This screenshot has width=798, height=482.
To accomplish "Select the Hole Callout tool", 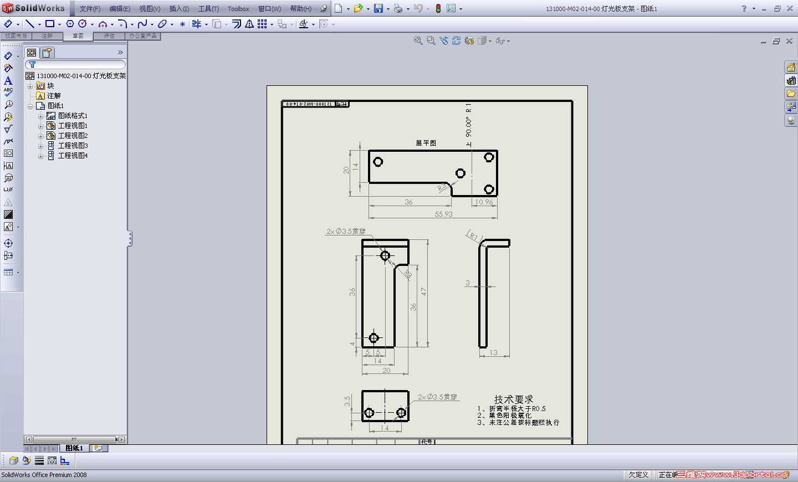I will [x=8, y=189].
